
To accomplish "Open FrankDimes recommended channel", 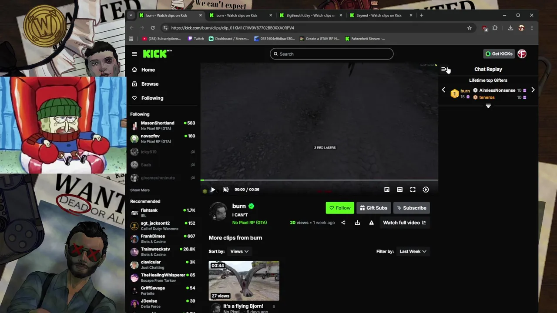I will click(162, 239).
